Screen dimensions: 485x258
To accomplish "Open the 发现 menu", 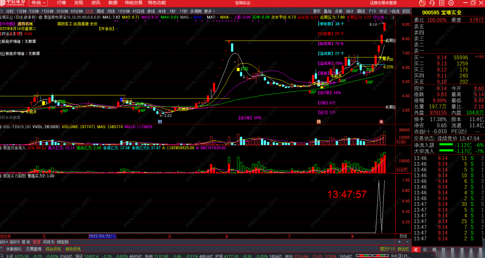I will click(79, 3).
